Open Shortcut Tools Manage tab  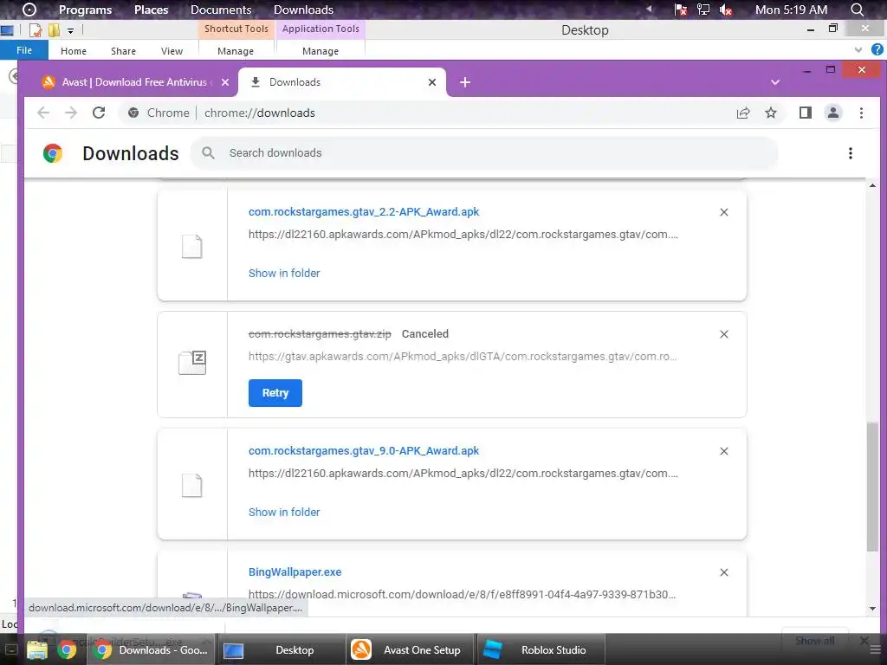point(236,51)
